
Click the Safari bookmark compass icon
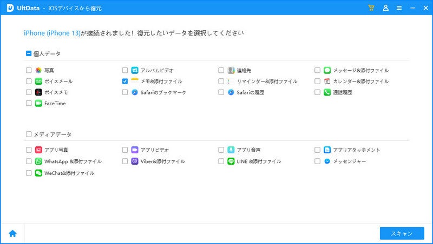coord(135,92)
